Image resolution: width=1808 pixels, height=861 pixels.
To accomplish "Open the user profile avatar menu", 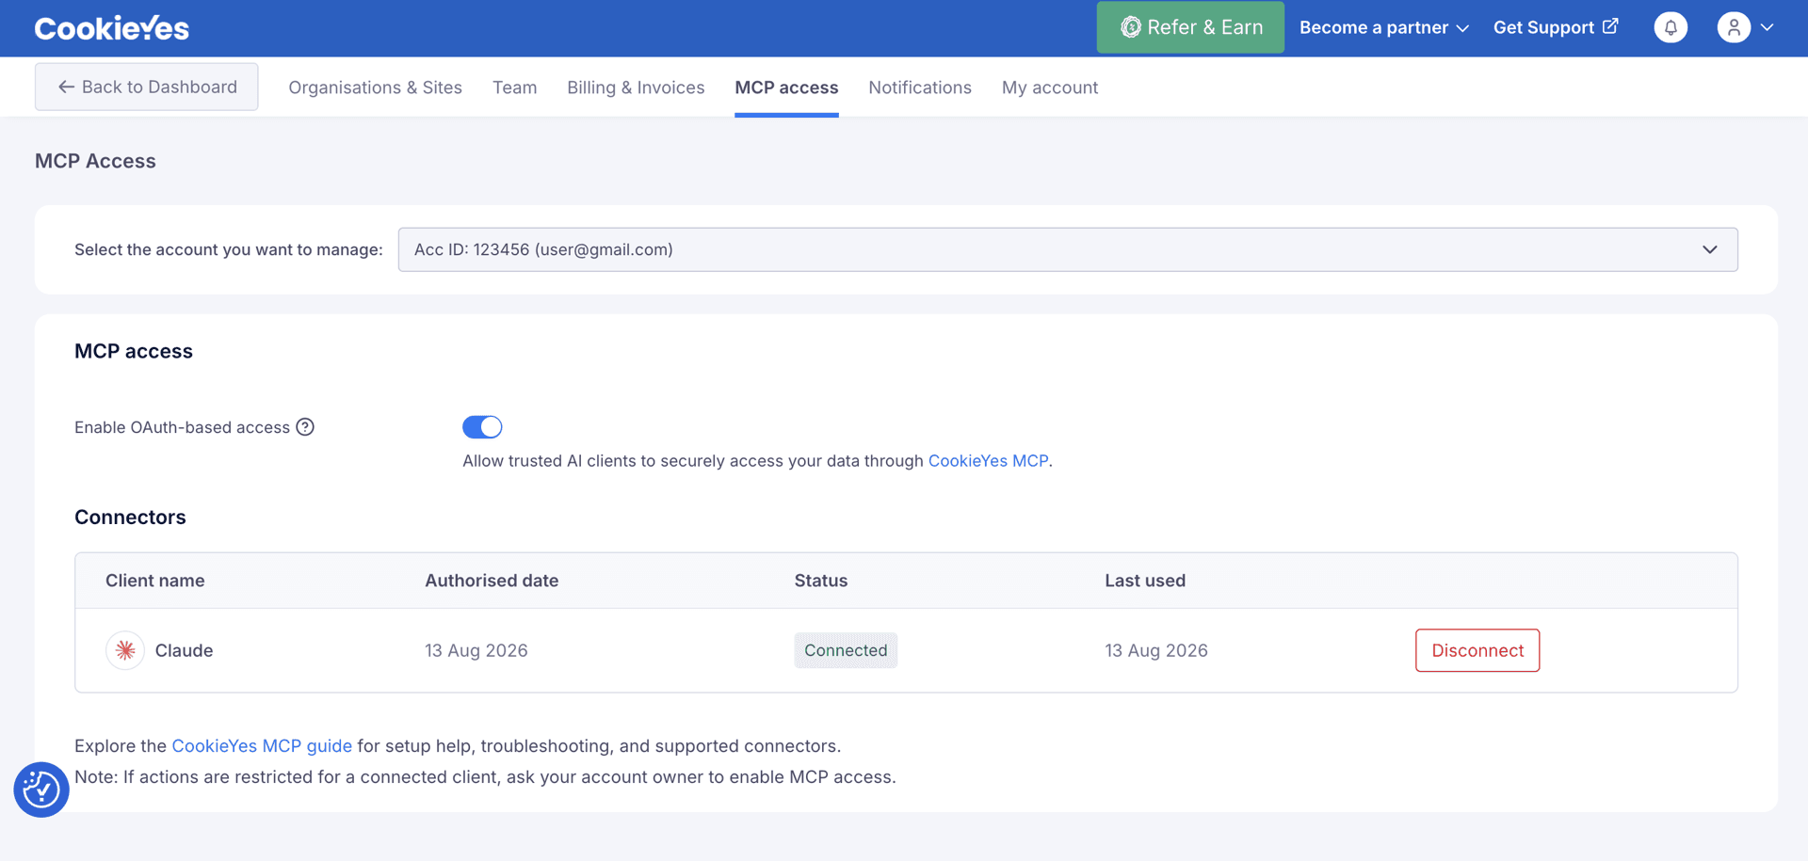I will click(x=1734, y=27).
